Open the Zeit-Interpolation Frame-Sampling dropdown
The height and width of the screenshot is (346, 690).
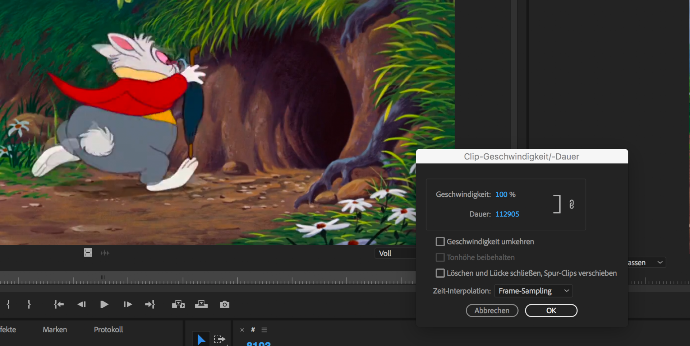pos(533,291)
